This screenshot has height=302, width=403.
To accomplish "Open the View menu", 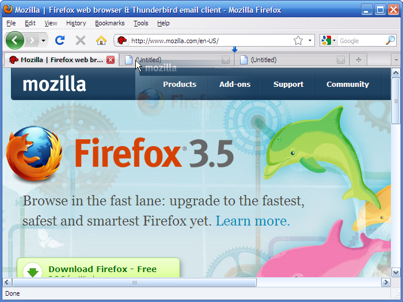I will 51,23.
